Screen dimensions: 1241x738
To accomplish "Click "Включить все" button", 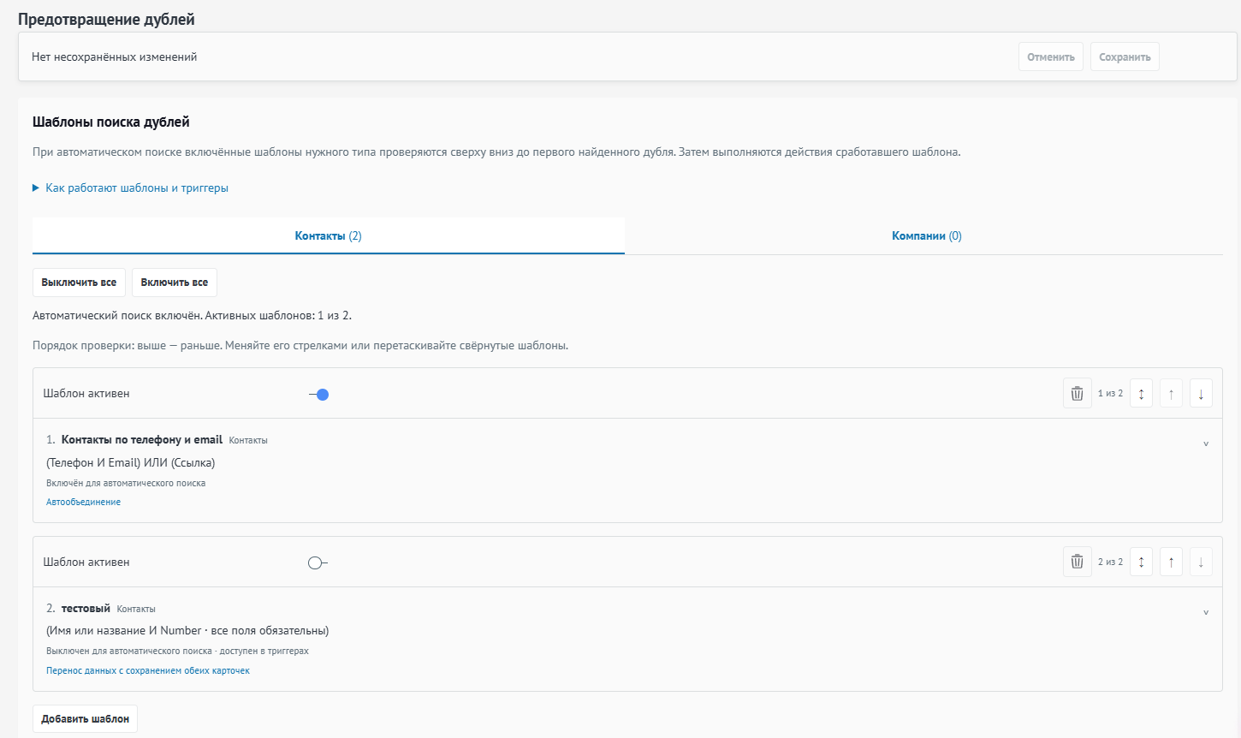I will [x=175, y=283].
